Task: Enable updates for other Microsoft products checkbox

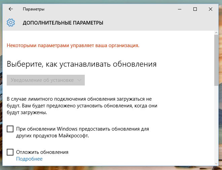Action: tap(10, 129)
